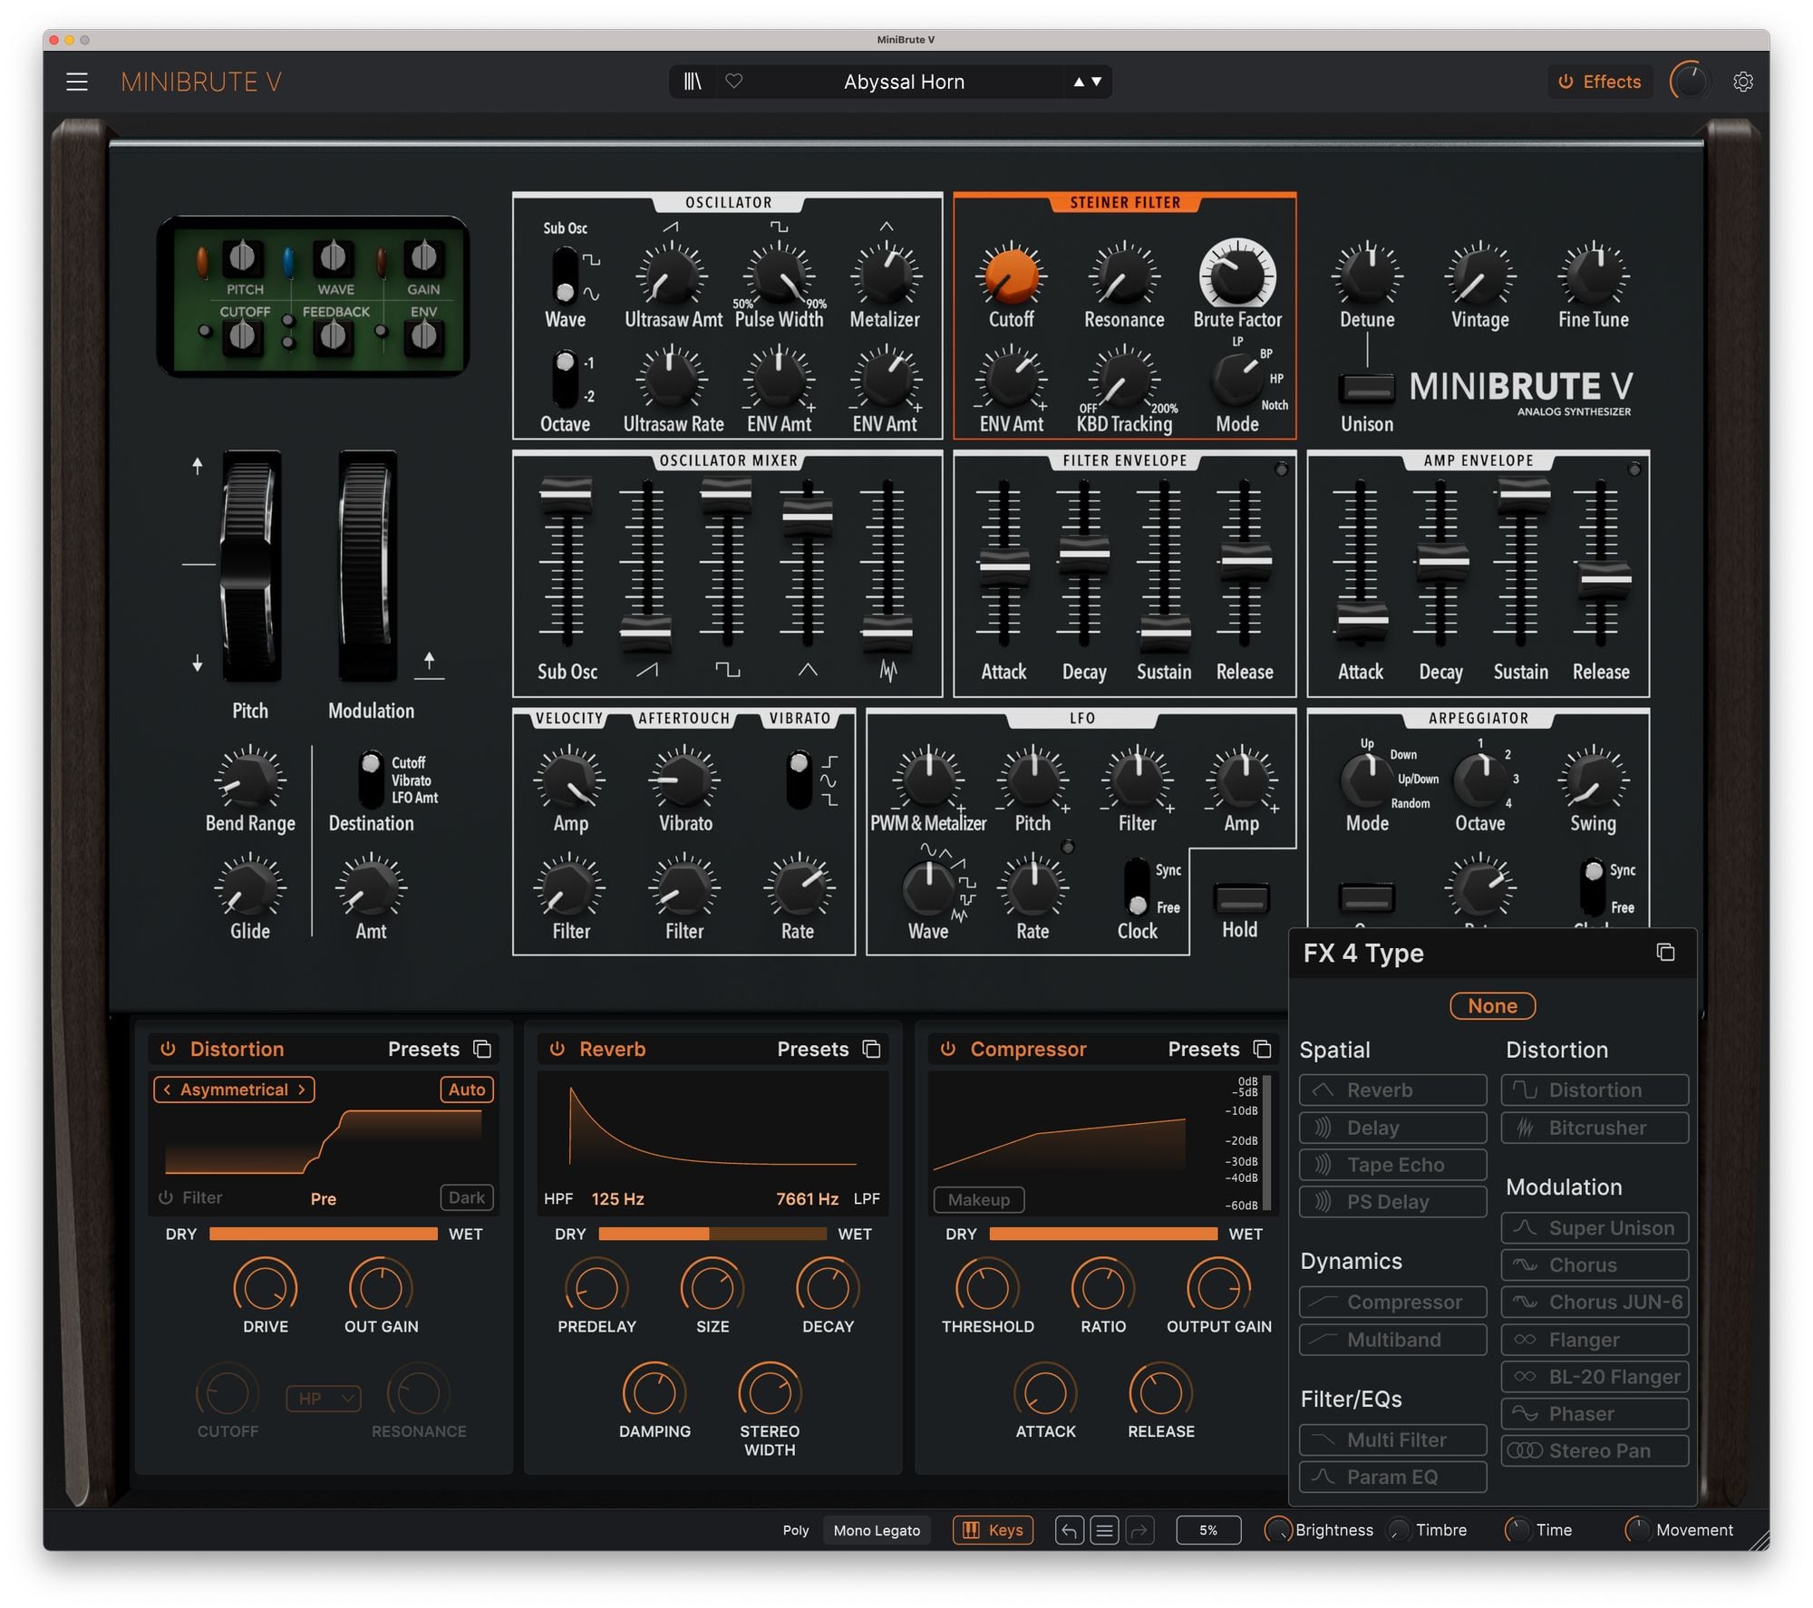Toggle the Unison switch
The height and width of the screenshot is (1608, 1813).
pyautogui.click(x=1367, y=389)
